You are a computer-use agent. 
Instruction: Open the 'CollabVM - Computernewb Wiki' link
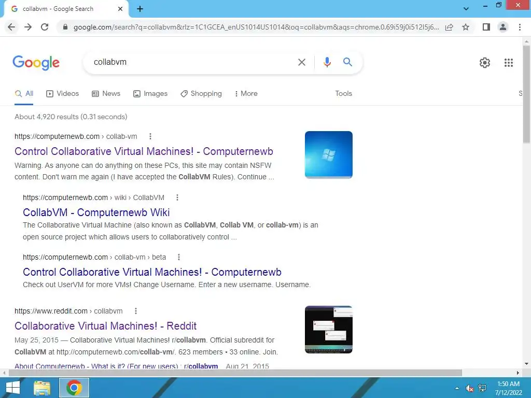tap(96, 212)
